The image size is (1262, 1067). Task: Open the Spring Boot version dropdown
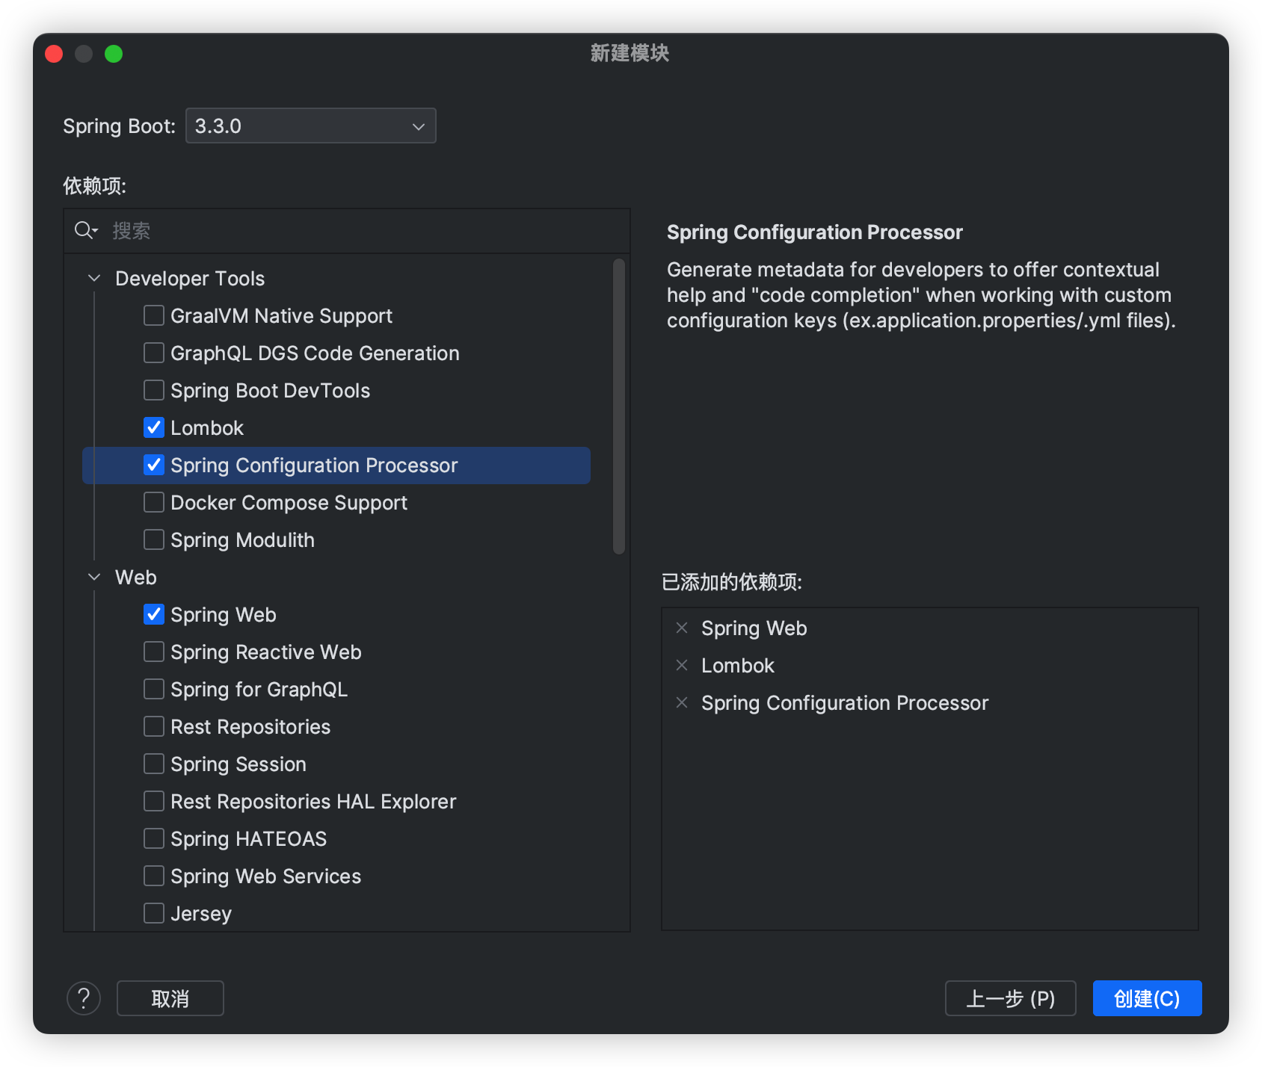[311, 126]
